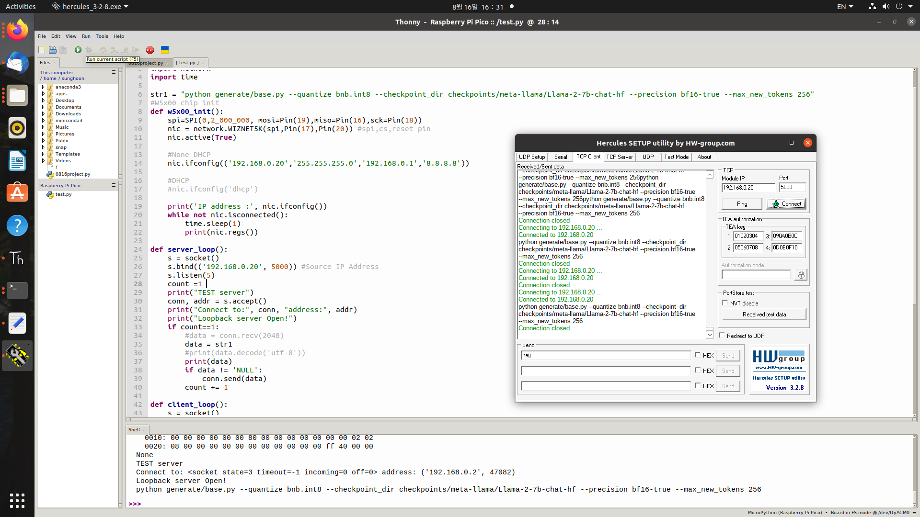
Task: Switch to TCP Server tab in Hercules
Action: (x=619, y=157)
